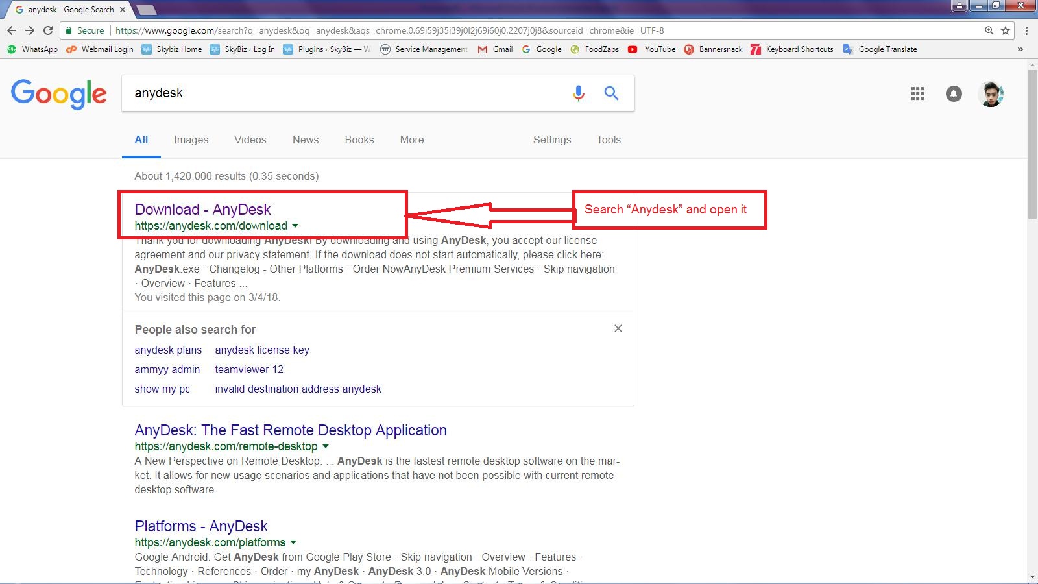The image size is (1038, 584).
Task: Expand dropdown arrow next to anydesk.com/remote-desktop
Action: click(x=326, y=446)
